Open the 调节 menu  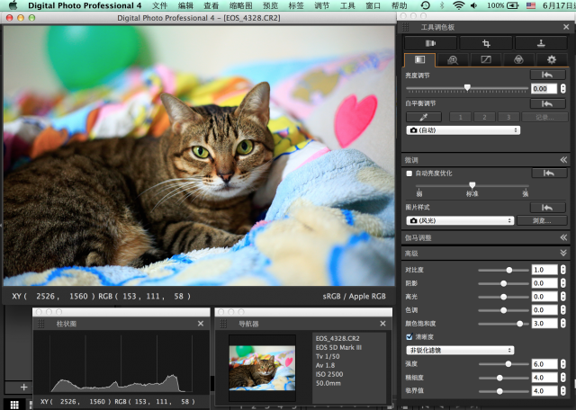[322, 5]
